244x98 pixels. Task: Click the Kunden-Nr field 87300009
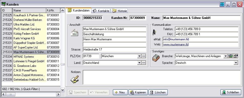(138, 18)
